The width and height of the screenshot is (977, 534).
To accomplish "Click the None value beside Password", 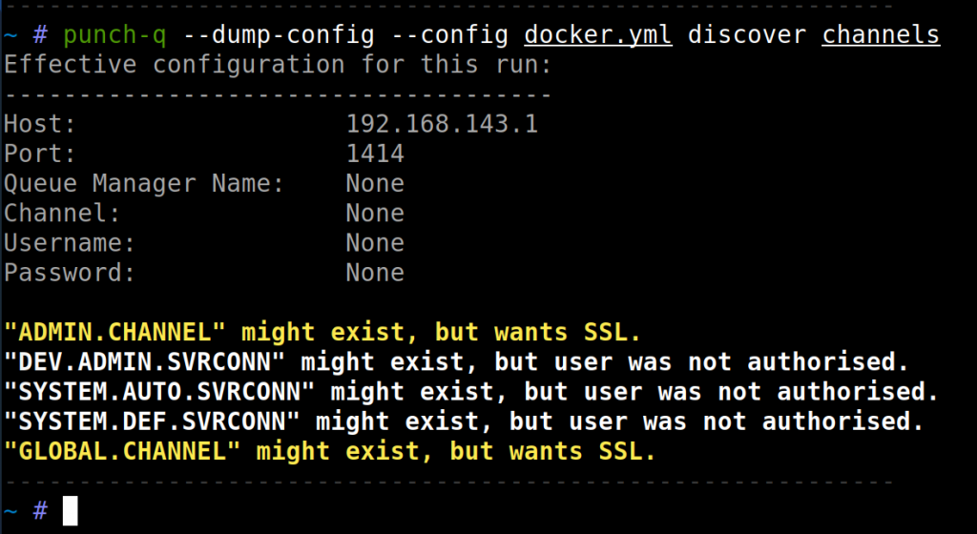I will pos(375,273).
